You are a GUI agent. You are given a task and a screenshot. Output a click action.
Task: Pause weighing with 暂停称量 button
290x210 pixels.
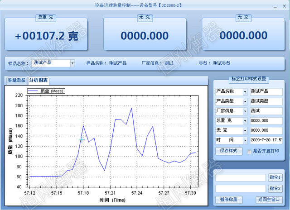click(229, 200)
